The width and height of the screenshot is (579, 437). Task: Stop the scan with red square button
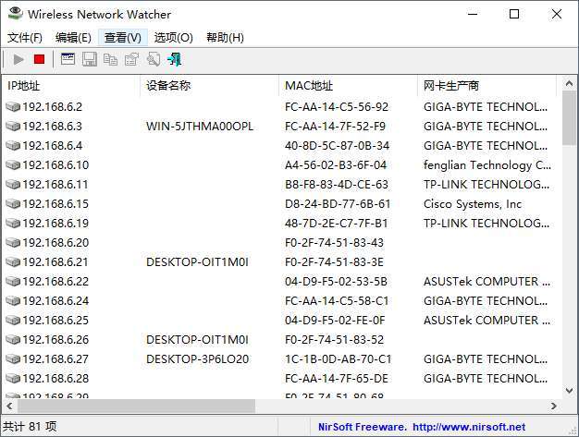[x=39, y=59]
